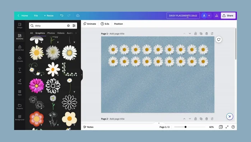Image resolution: width=251 pixels, height=142 pixels.
Task: Open the Magic assistant sparkle button
Action: pos(230,117)
